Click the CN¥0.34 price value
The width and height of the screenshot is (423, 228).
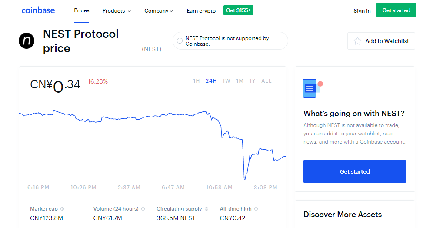point(55,85)
